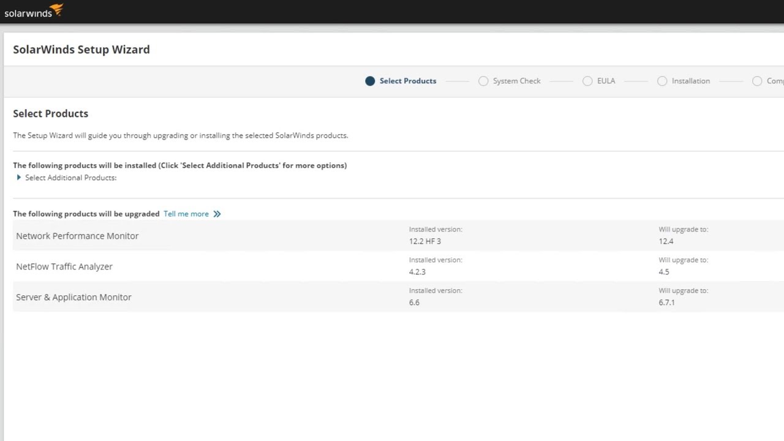This screenshot has height=441, width=784.
Task: Click the System Check step circle
Action: [483, 81]
